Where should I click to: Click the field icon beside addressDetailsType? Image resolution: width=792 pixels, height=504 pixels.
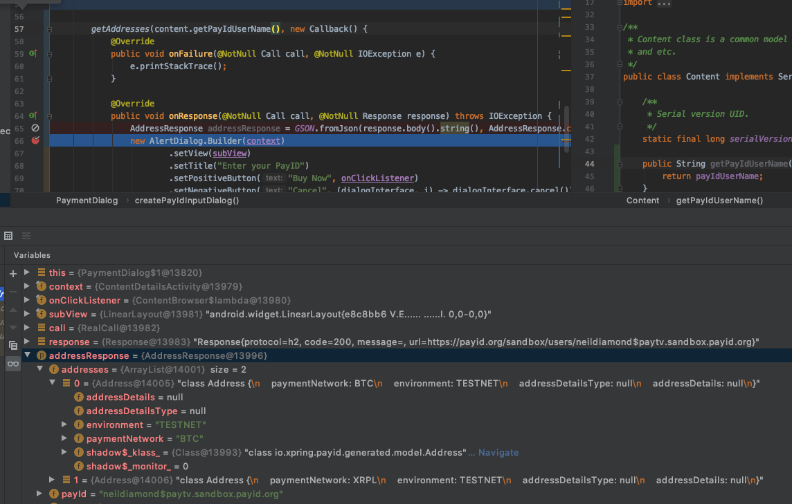click(x=79, y=411)
